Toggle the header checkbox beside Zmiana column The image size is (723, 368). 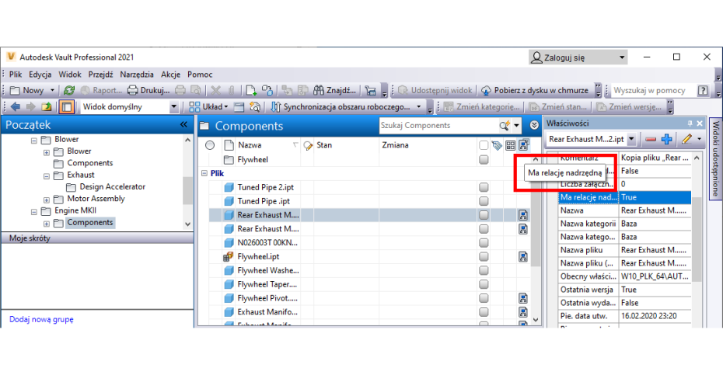[x=484, y=145]
